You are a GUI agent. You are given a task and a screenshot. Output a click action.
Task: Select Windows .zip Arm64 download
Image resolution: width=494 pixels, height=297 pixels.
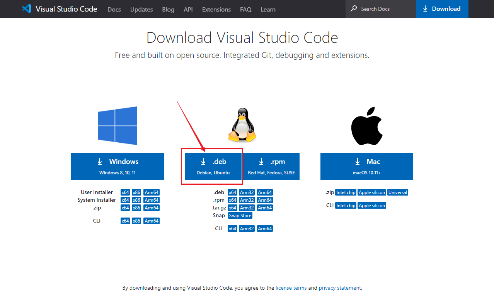click(152, 208)
